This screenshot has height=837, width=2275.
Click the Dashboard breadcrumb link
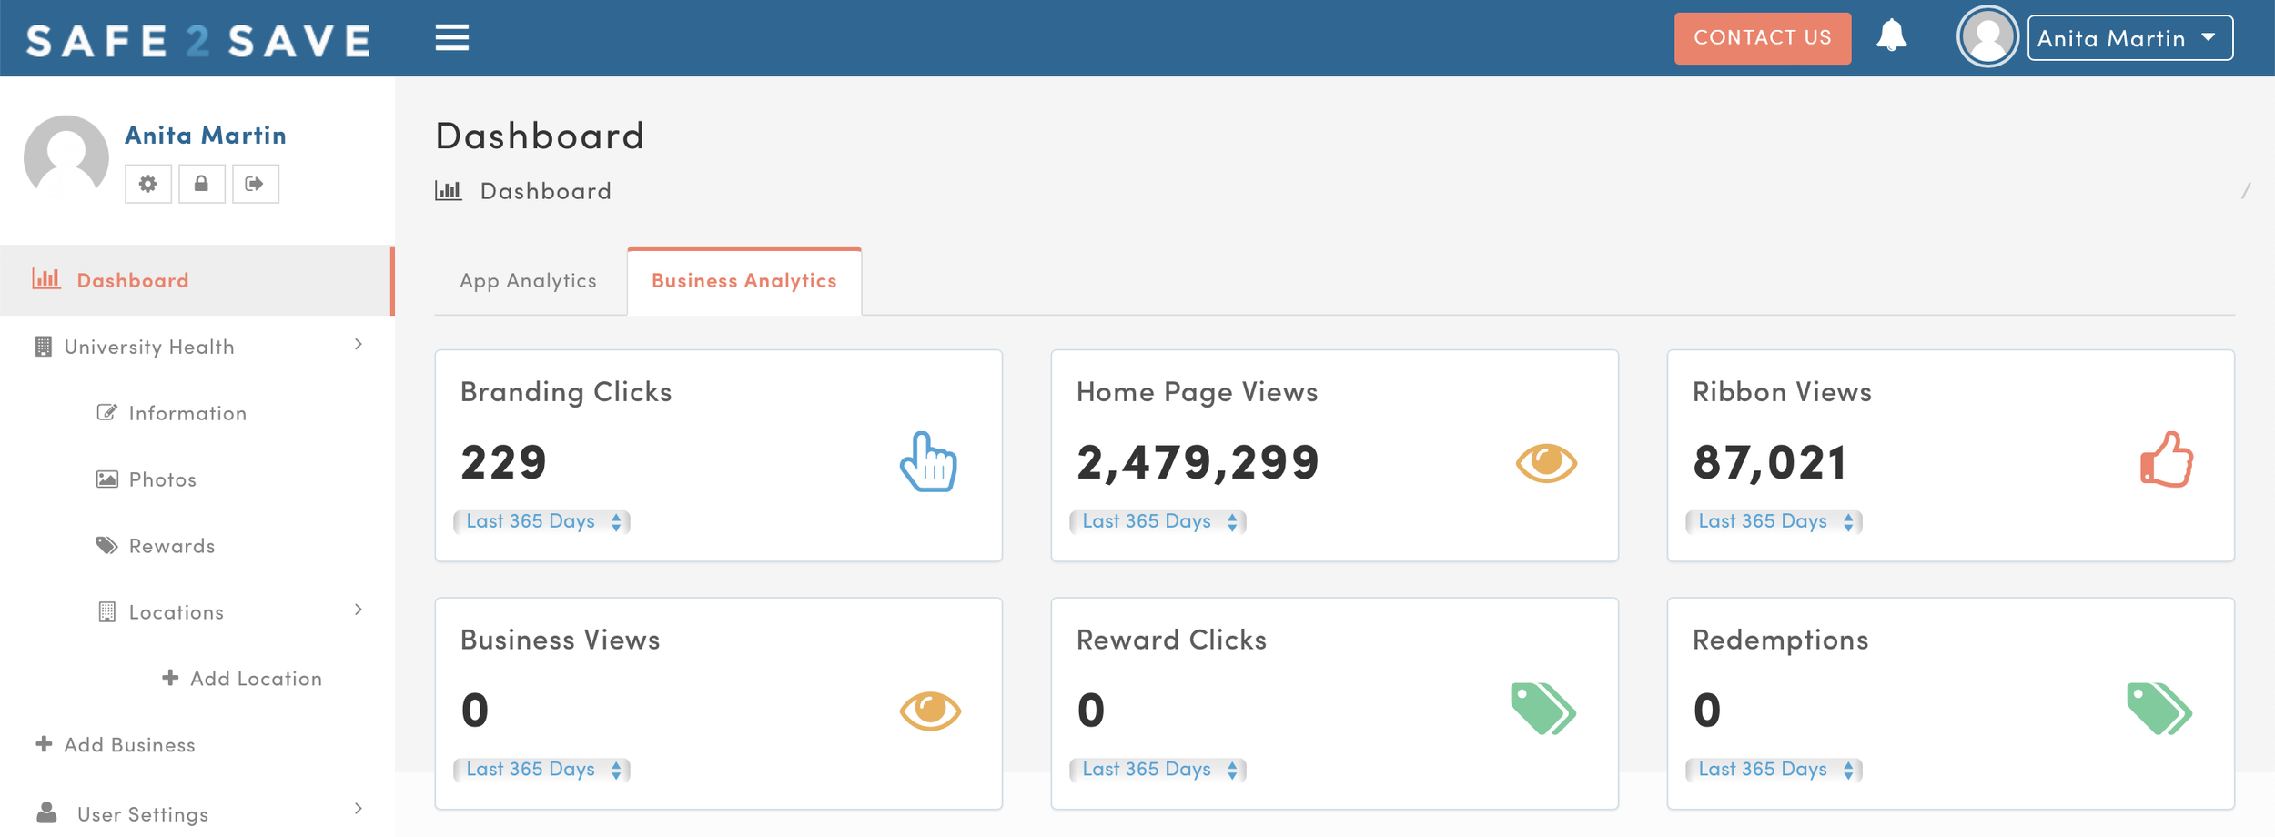point(546,191)
